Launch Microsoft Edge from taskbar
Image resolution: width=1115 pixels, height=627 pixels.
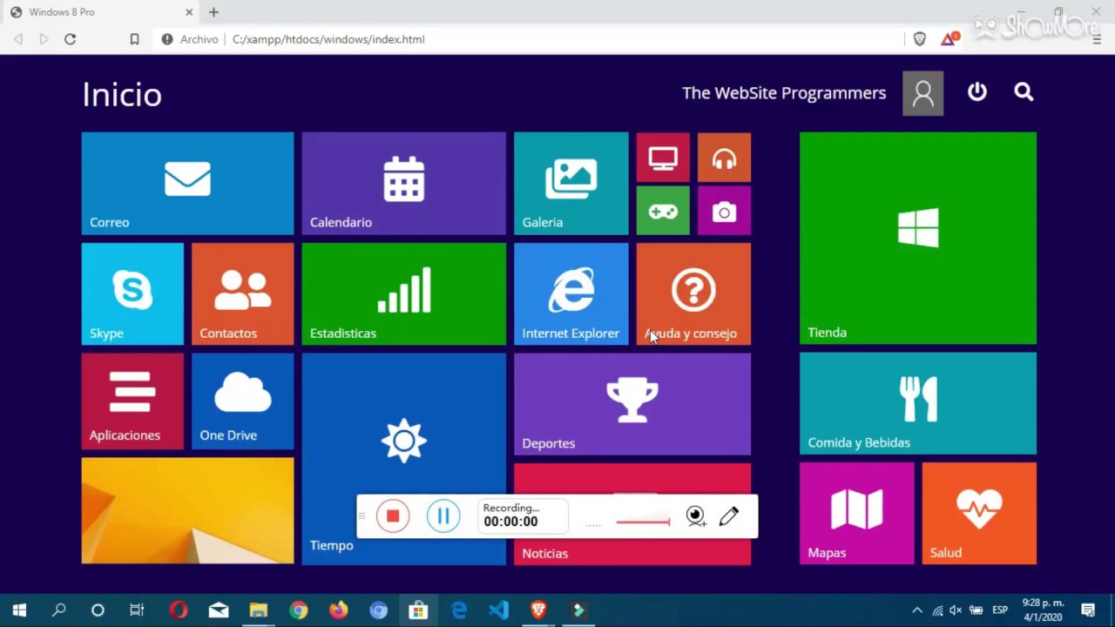459,610
